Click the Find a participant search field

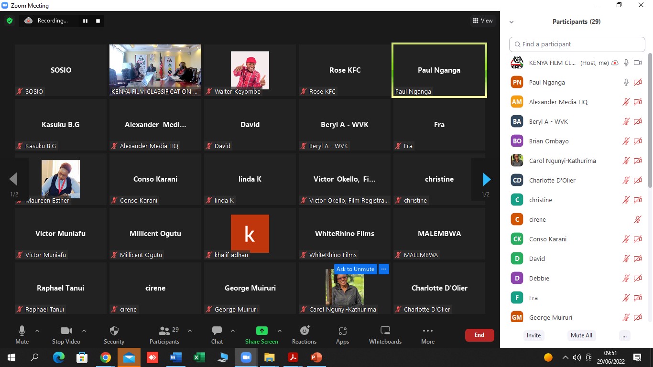click(x=577, y=44)
